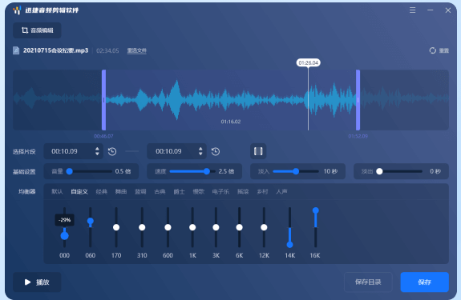
Task: Click the blue 保存 save button
Action: click(425, 282)
